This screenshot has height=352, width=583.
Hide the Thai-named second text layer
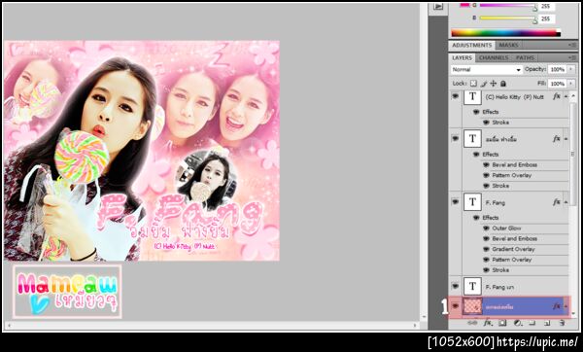(455, 138)
